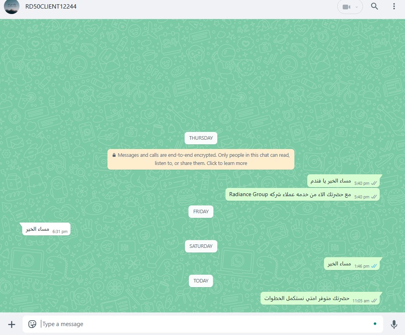Select the TODAY date label

click(x=201, y=281)
